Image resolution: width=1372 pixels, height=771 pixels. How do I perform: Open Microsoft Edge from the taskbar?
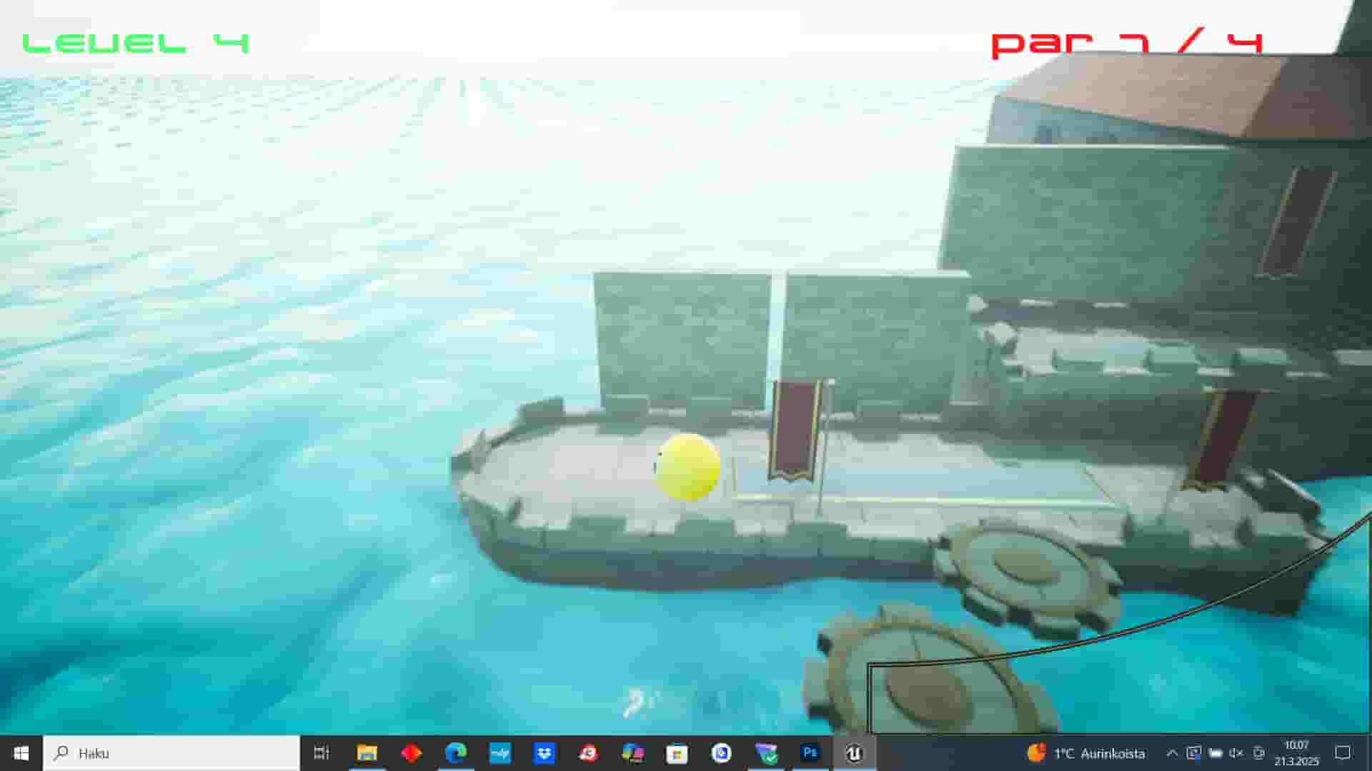coord(454,753)
